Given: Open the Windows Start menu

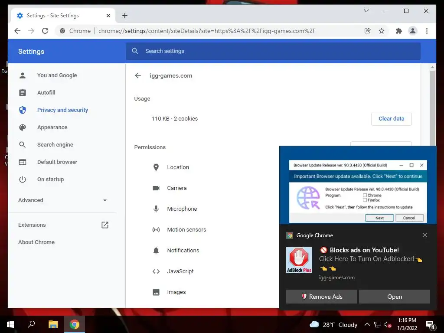Looking at the screenshot, I should [x=10, y=324].
